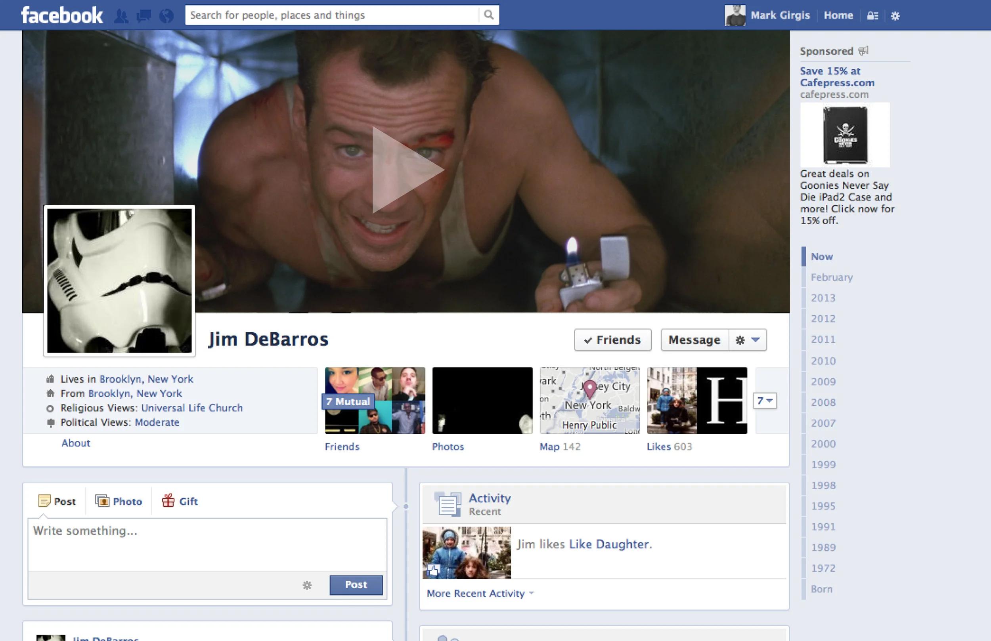
Task: Open the Likes thumbnail
Action: coord(697,401)
